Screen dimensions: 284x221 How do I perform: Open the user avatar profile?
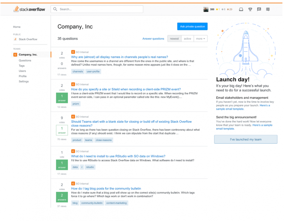coord(206,9)
